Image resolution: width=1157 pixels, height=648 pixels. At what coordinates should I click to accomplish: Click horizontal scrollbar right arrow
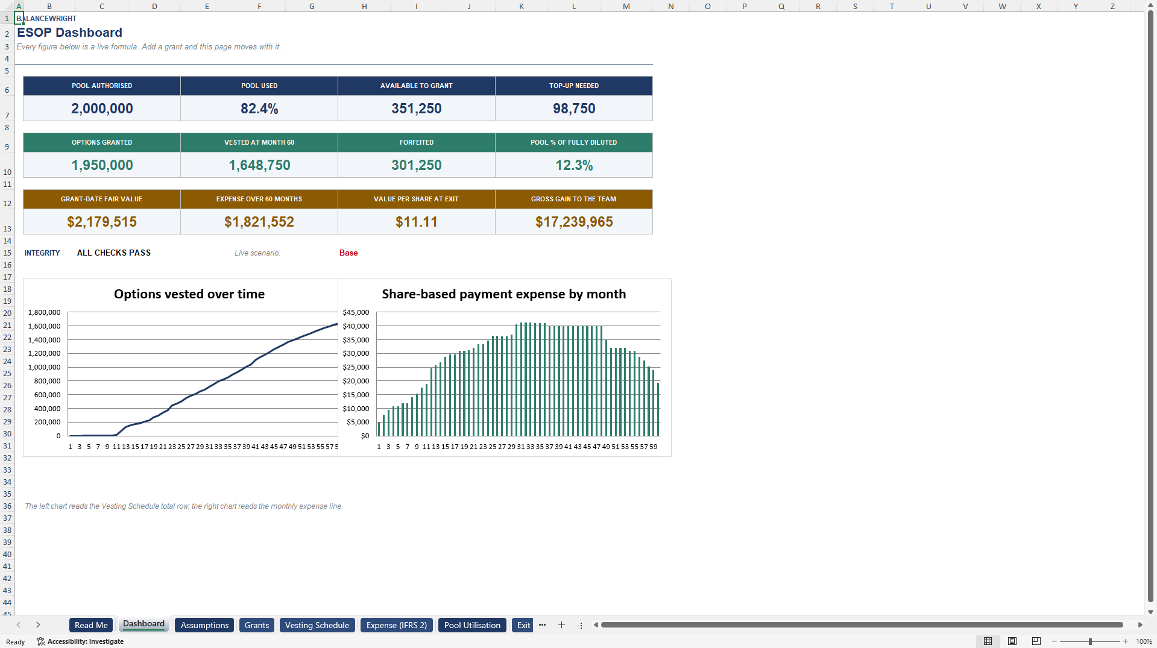click(x=1140, y=625)
